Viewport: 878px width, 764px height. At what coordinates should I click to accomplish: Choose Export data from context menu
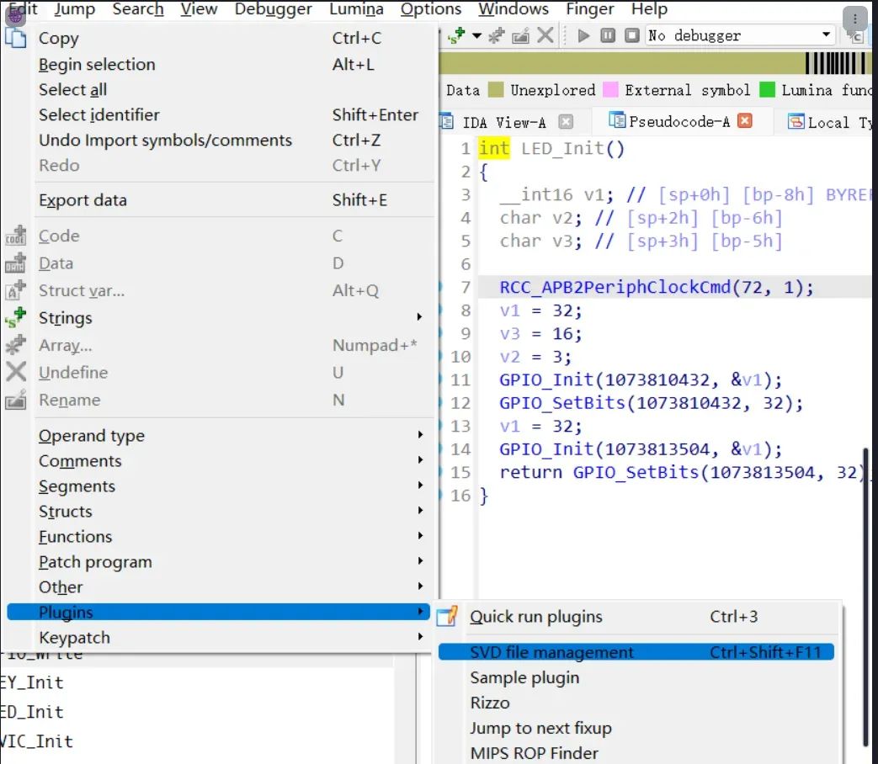pos(84,200)
